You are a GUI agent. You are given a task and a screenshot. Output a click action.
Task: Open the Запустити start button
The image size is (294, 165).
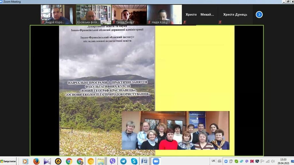coord(8,161)
